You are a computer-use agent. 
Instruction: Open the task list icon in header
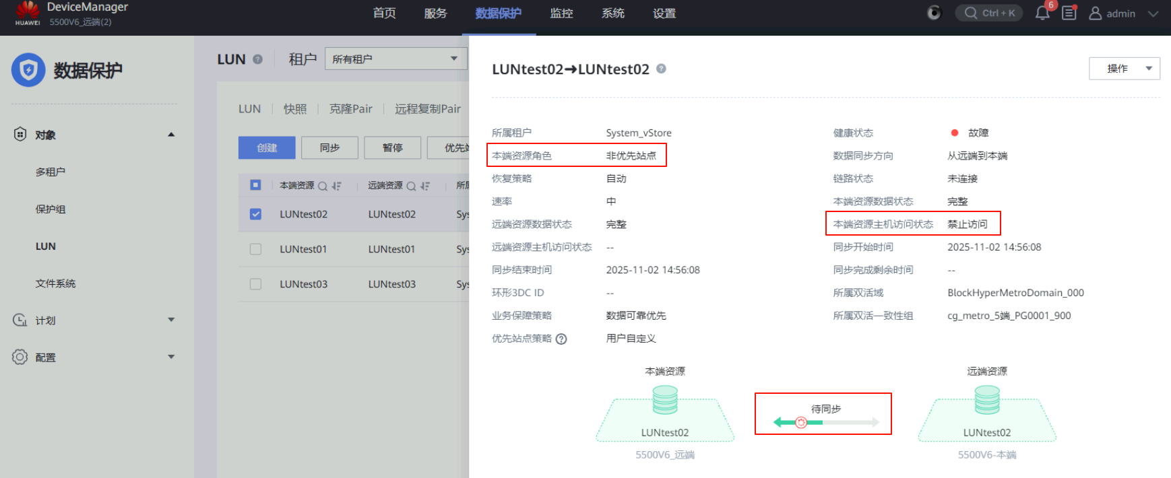(1069, 13)
